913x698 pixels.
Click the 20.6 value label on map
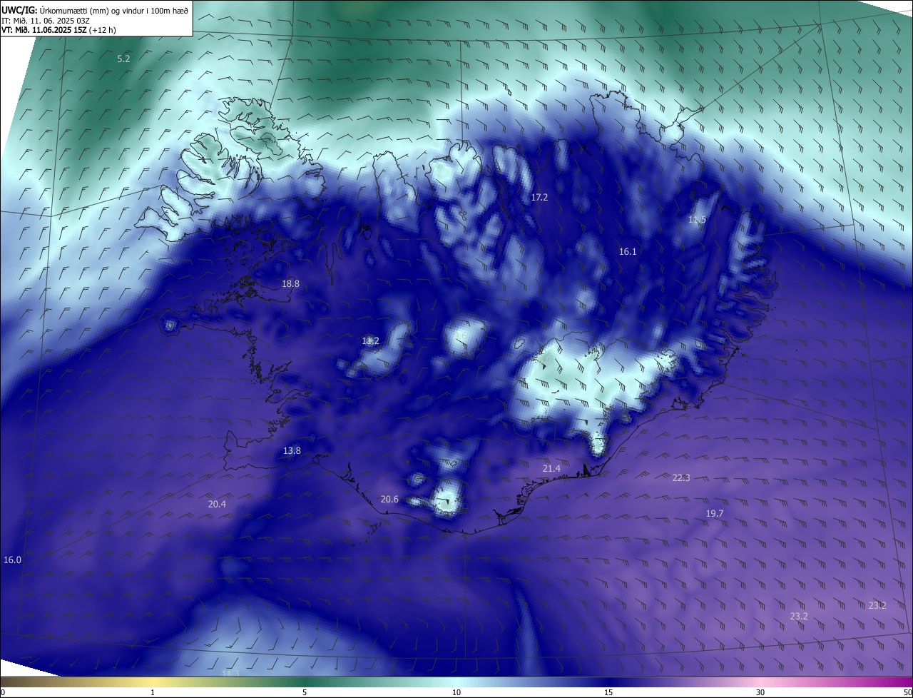point(389,500)
